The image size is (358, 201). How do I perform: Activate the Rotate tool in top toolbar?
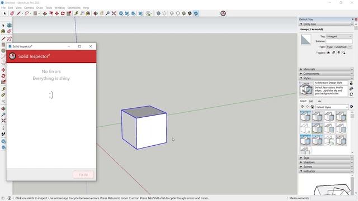63,13
